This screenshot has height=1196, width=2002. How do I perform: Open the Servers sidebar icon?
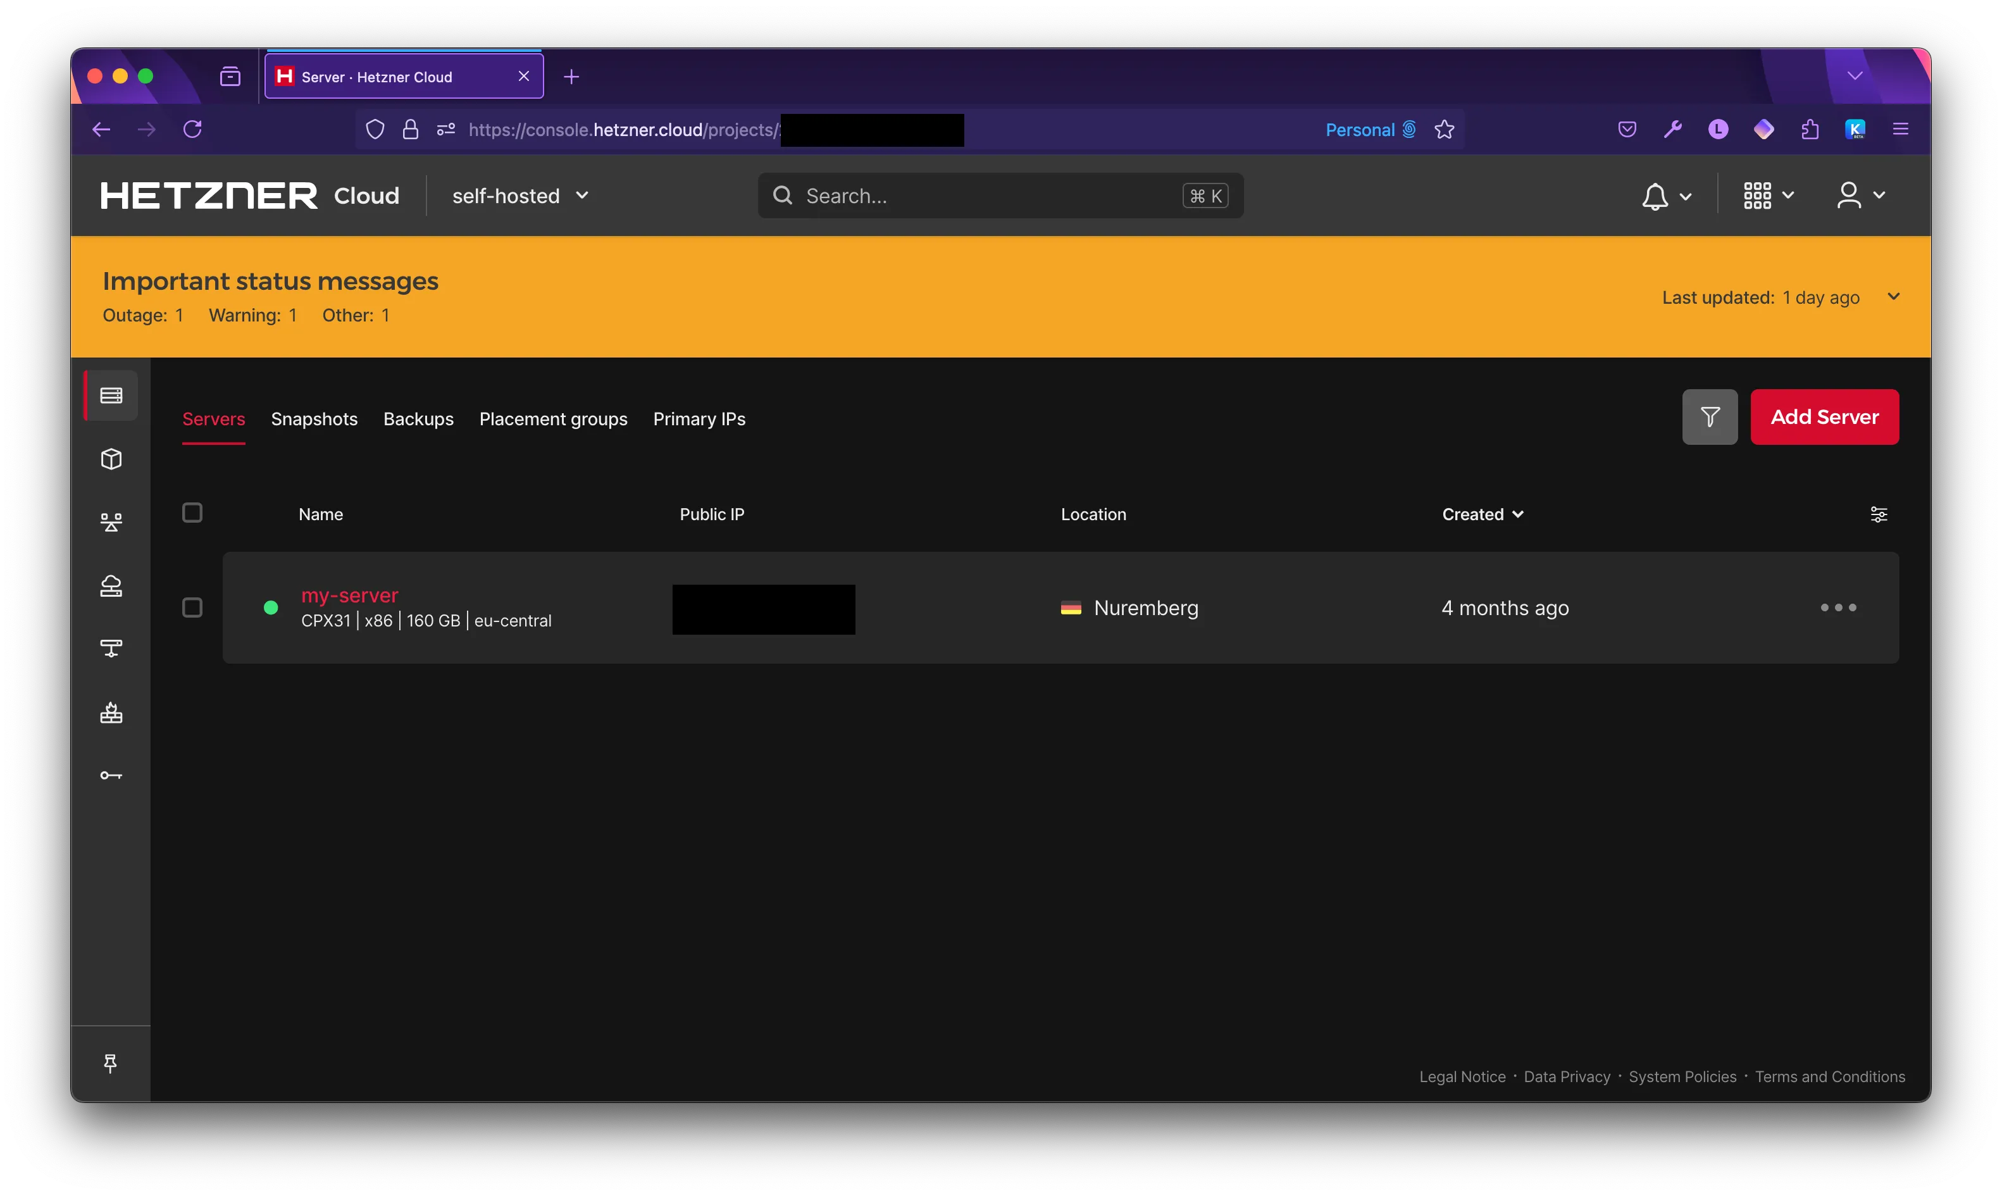click(111, 395)
